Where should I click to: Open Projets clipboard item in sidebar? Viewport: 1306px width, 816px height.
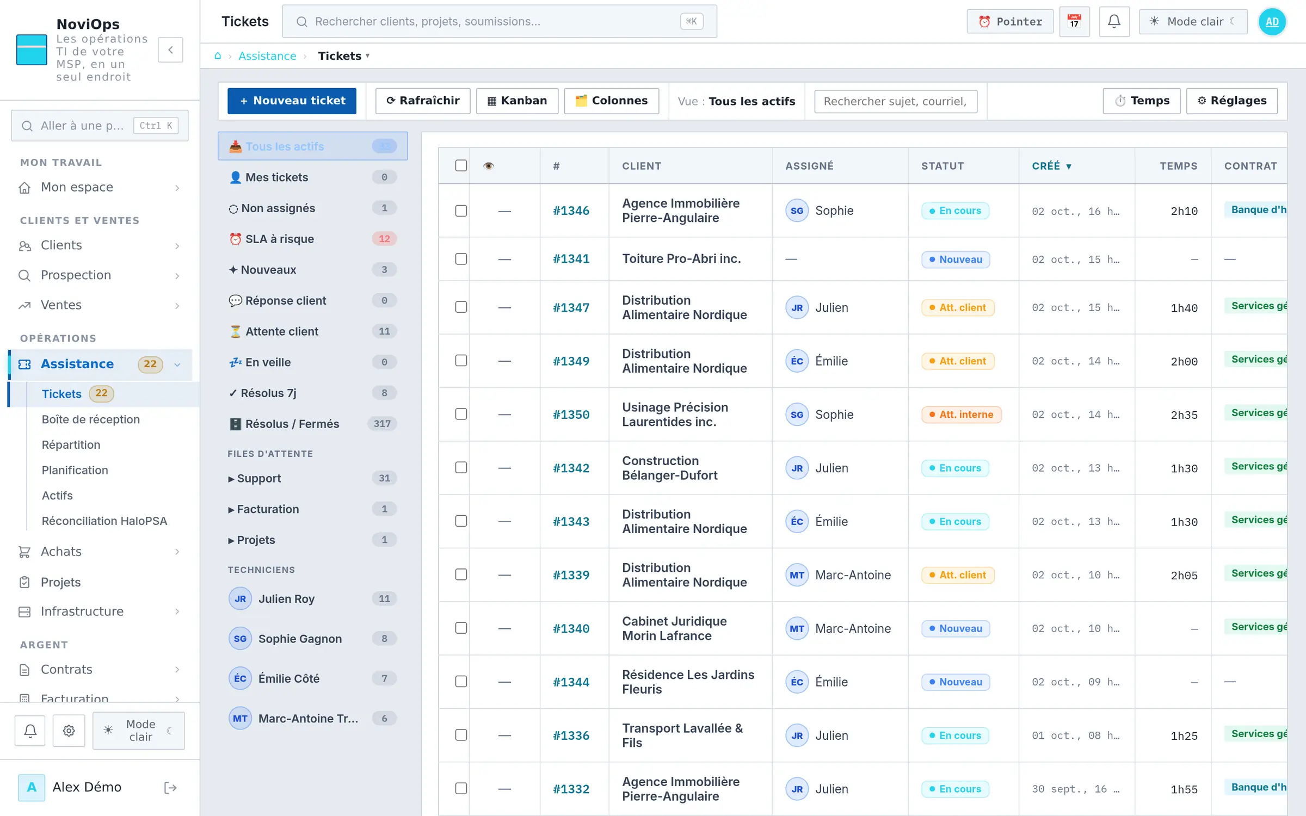coord(100,582)
